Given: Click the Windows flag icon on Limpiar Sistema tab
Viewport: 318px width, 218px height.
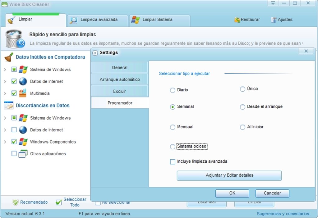Looking at the screenshot, I should [136, 20].
